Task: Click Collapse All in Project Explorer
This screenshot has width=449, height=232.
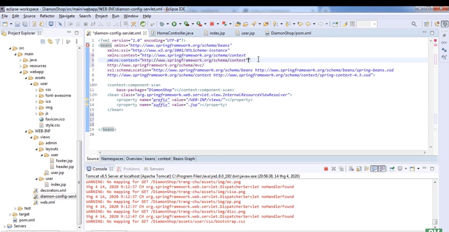Action: 43,41
